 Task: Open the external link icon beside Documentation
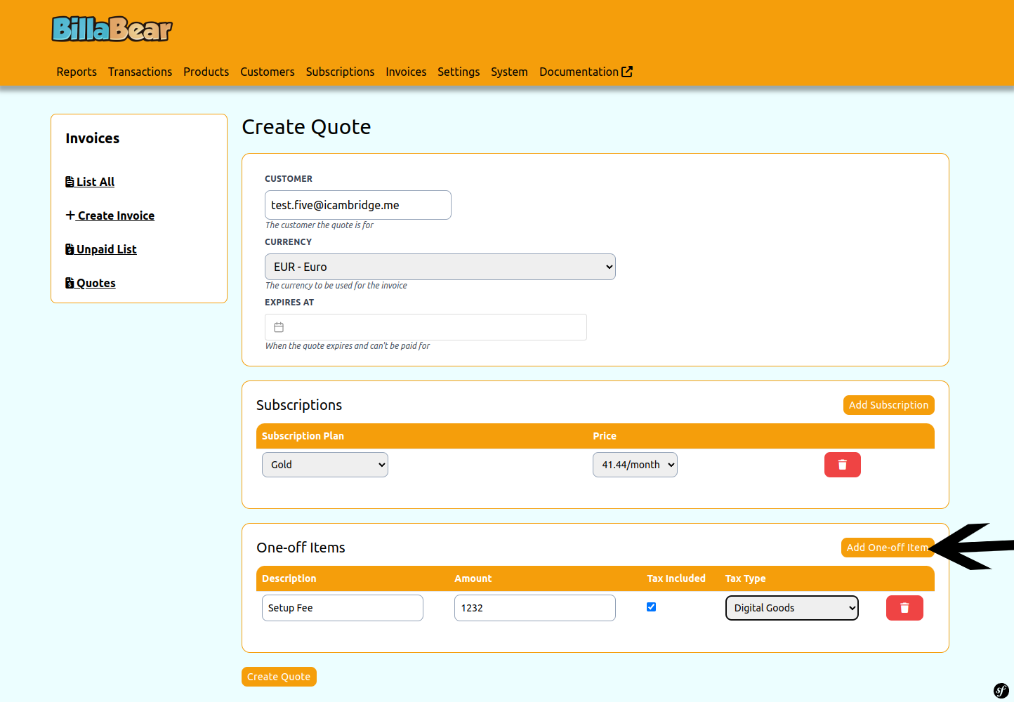[627, 72]
